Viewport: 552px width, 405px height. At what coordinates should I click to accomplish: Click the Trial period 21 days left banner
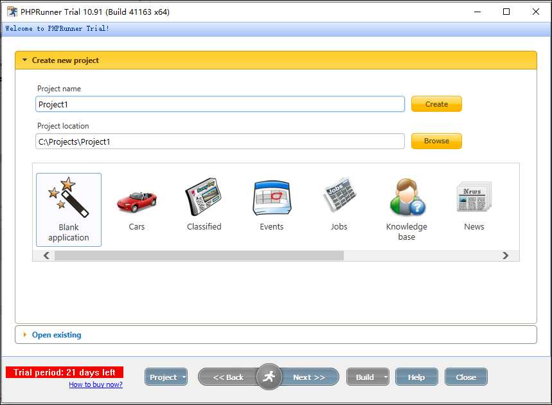pos(64,372)
